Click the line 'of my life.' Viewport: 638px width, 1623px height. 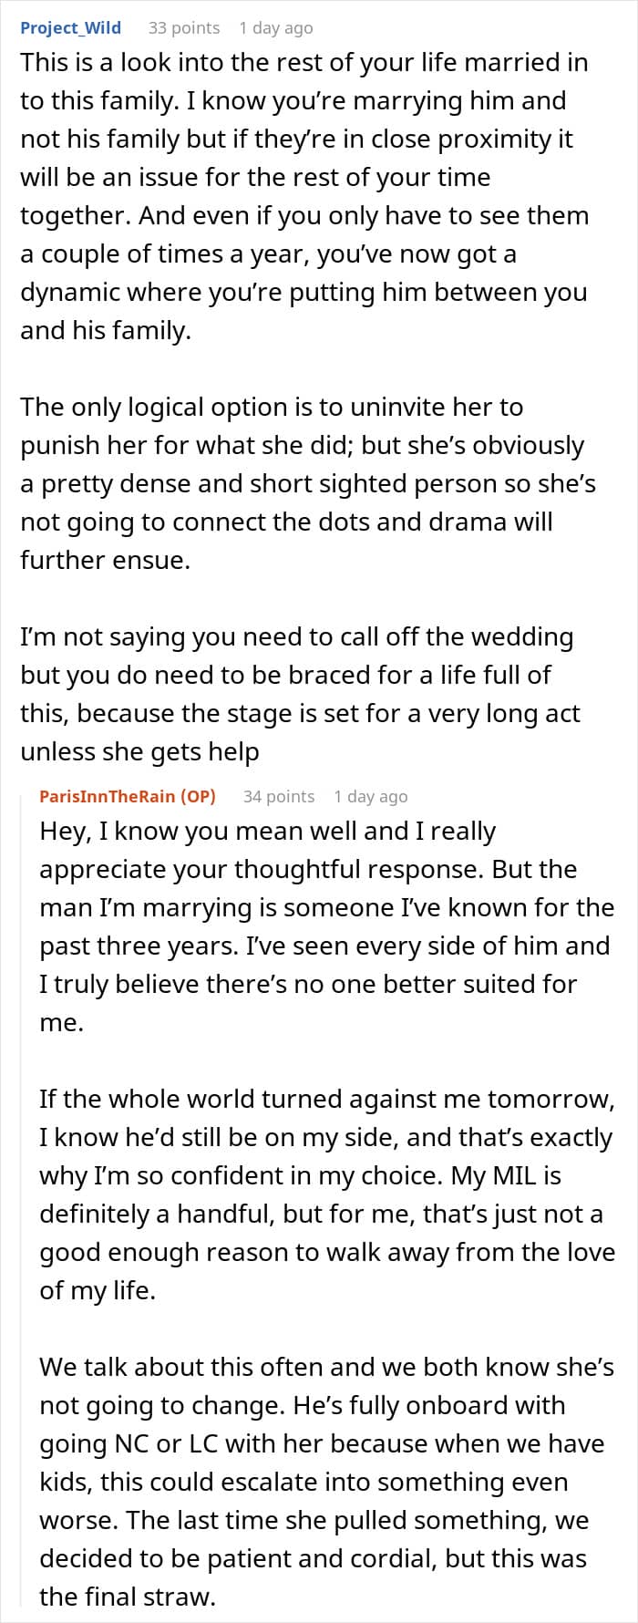tap(97, 1290)
